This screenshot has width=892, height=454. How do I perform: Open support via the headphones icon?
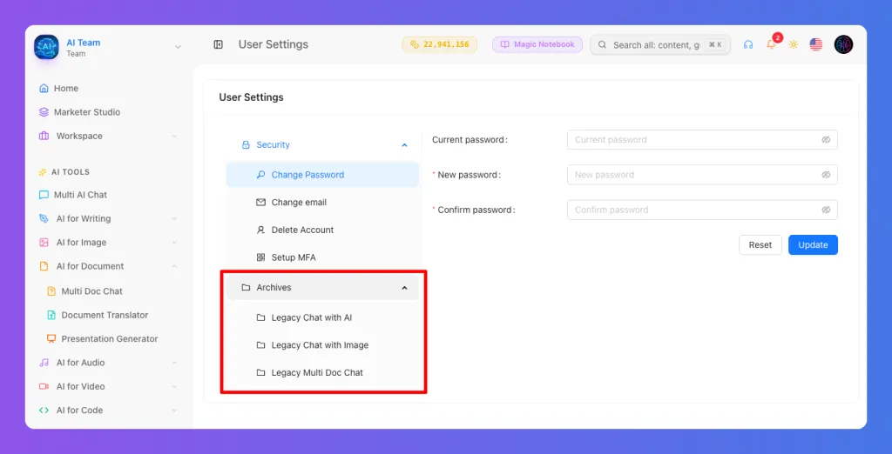(748, 45)
